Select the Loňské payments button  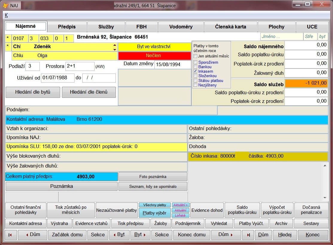tap(180, 215)
